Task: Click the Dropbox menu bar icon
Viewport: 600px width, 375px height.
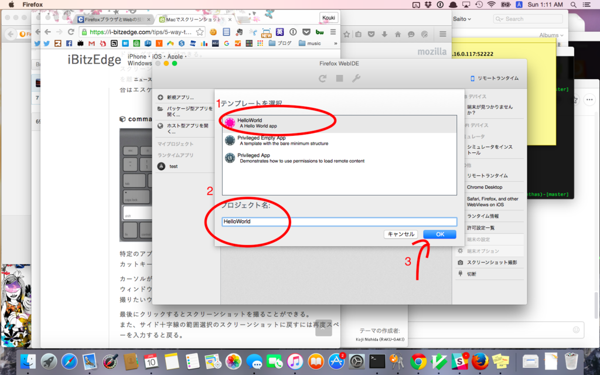Action: (x=428, y=5)
